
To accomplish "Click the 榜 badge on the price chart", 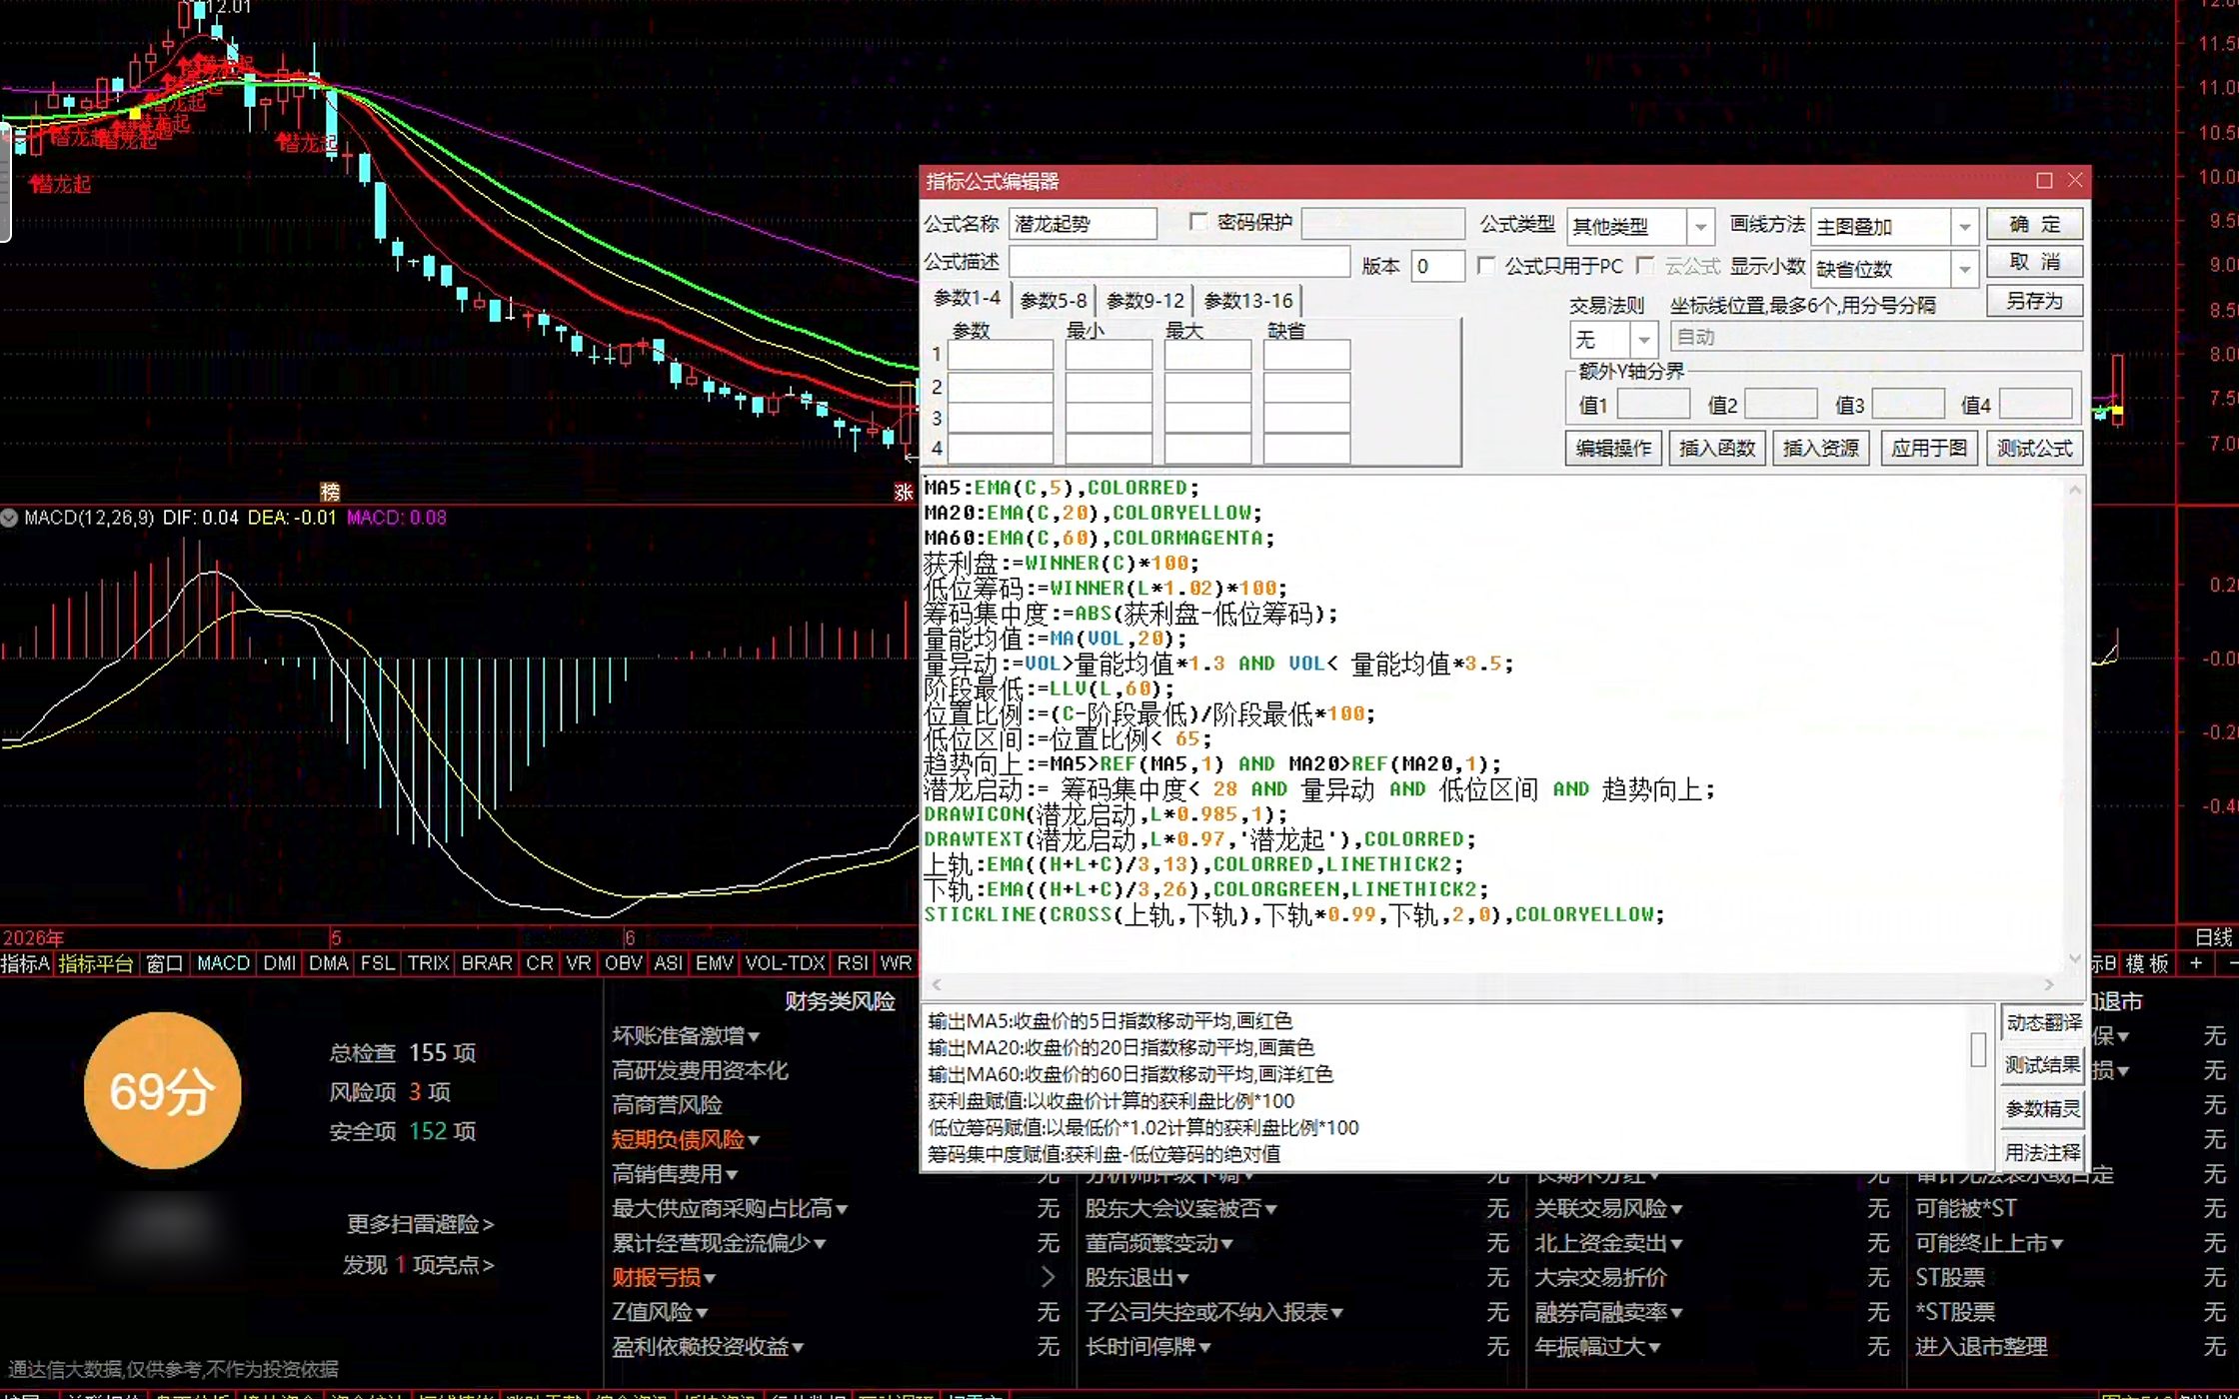I will (330, 491).
